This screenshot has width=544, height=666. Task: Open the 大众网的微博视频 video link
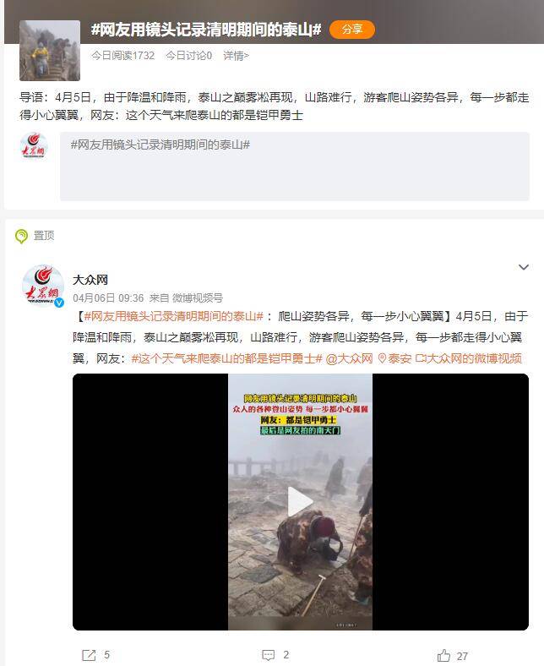click(x=469, y=358)
